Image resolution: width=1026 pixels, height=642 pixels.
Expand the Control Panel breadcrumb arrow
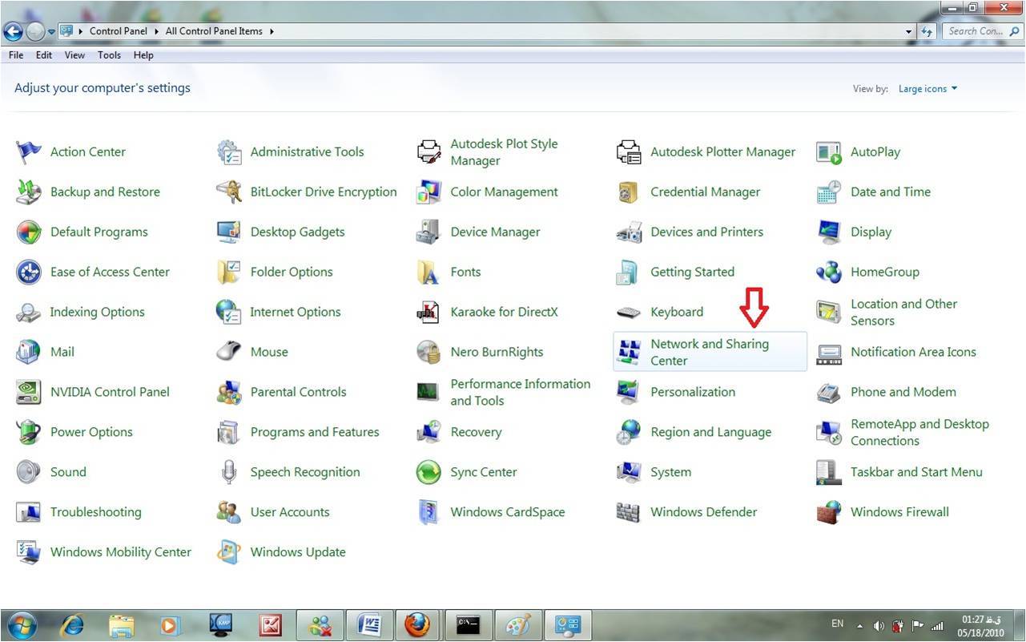(155, 31)
